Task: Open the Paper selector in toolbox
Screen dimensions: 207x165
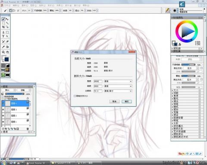Action: click(x=3, y=65)
